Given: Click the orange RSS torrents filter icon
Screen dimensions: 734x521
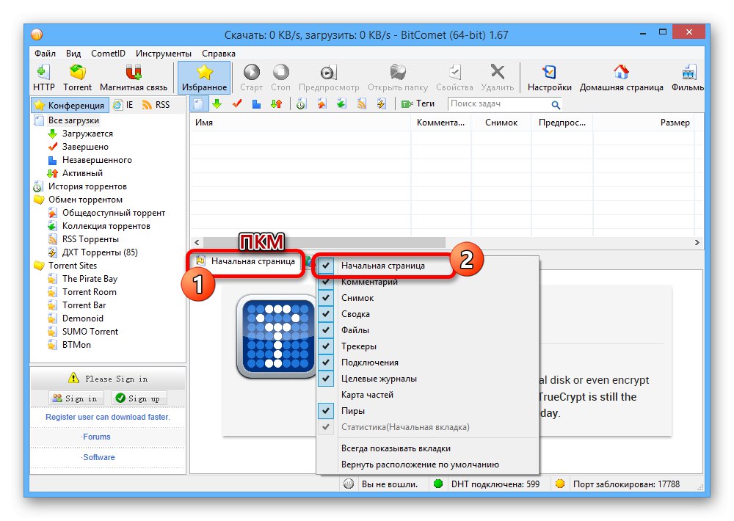Looking at the screenshot, I should pyautogui.click(x=361, y=104).
